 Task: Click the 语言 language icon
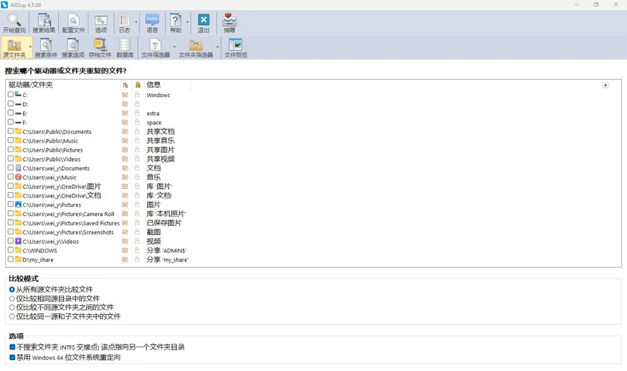click(152, 21)
